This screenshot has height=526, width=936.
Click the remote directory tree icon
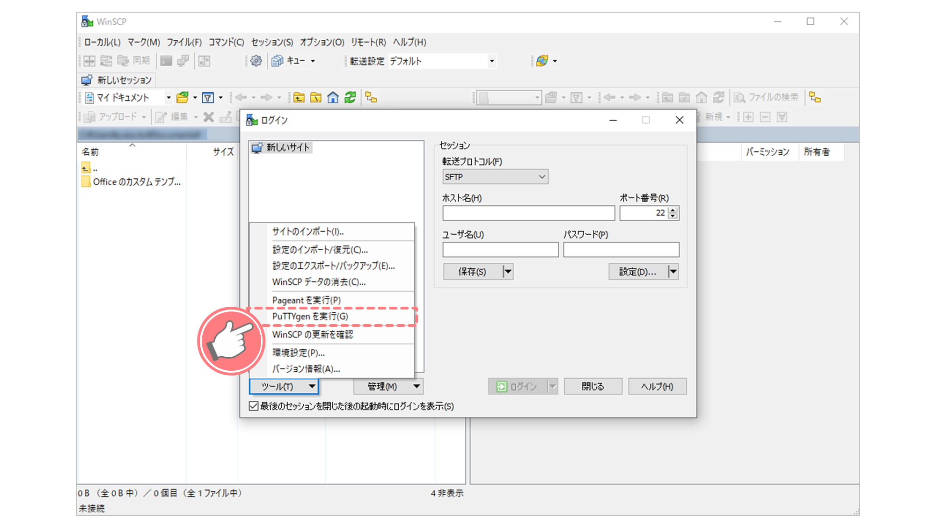click(x=815, y=97)
